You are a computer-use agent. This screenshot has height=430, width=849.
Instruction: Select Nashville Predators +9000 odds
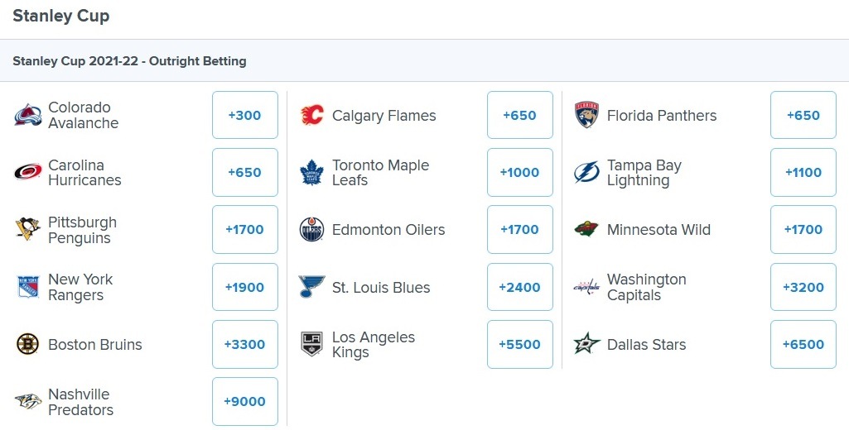(245, 401)
